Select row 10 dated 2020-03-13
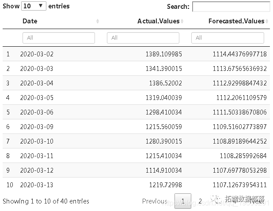 (x=136, y=185)
